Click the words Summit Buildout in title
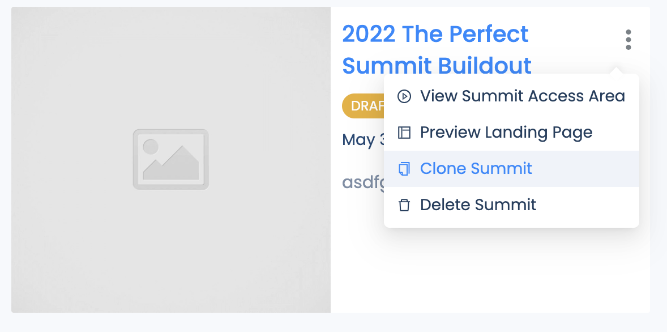The height and width of the screenshot is (332, 667). 437,66
